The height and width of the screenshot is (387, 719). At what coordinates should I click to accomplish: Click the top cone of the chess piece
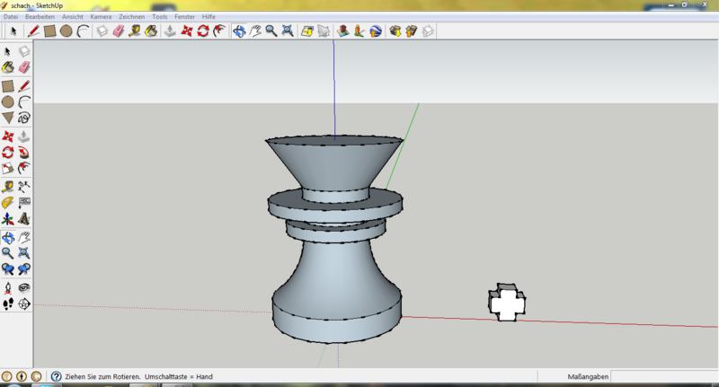(x=333, y=162)
